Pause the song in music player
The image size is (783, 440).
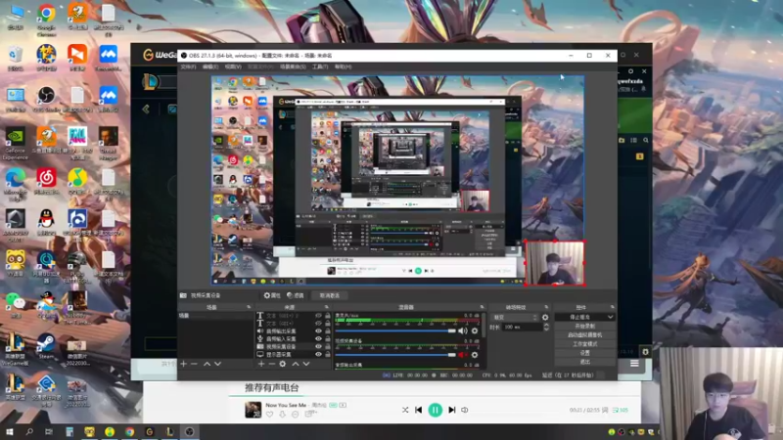pos(435,410)
